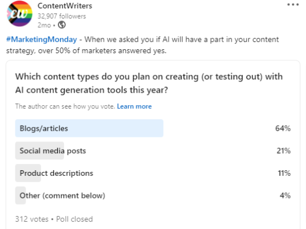
Task: View the 312 votes count
Action: pyautogui.click(x=32, y=219)
